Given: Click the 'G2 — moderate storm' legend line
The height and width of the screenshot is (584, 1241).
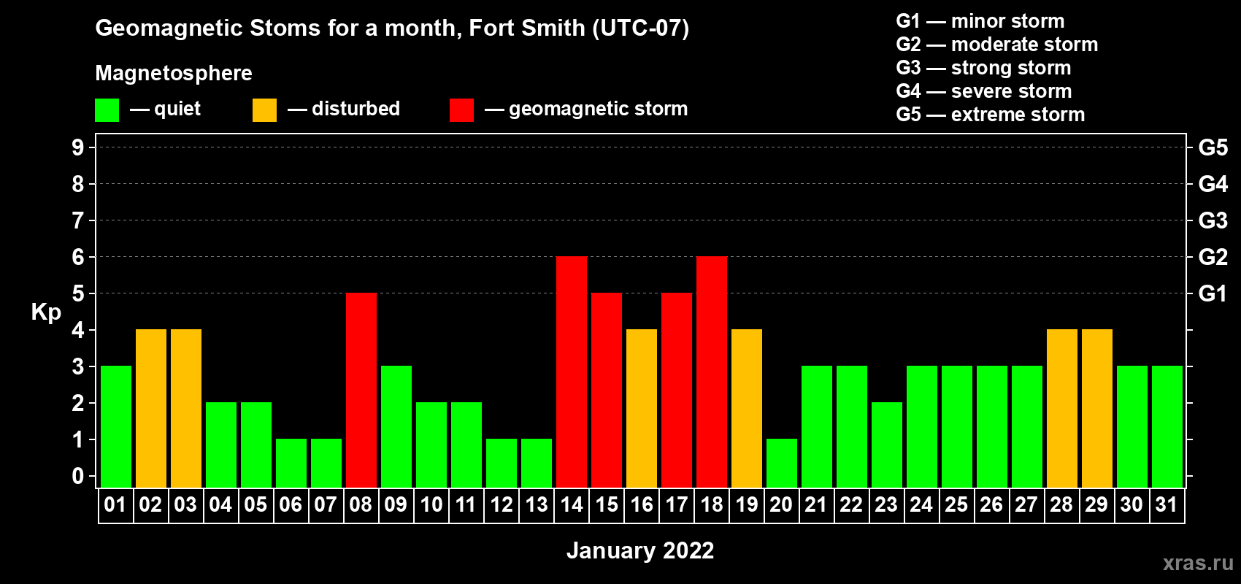Looking at the screenshot, I should tap(997, 45).
